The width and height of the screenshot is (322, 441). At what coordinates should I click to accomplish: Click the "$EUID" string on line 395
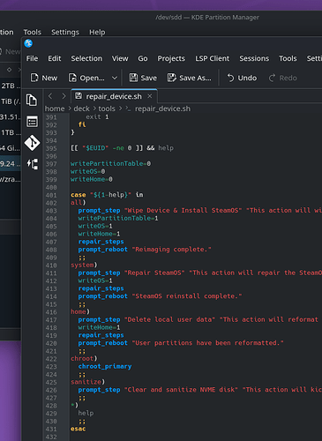[x=95, y=148]
